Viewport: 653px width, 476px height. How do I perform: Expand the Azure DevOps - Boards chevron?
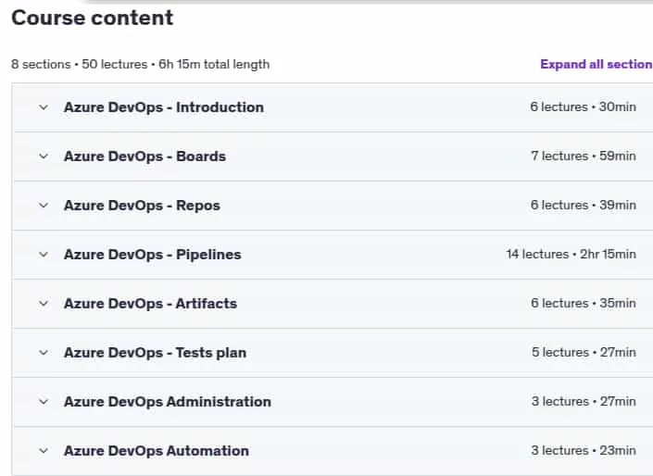(44, 157)
